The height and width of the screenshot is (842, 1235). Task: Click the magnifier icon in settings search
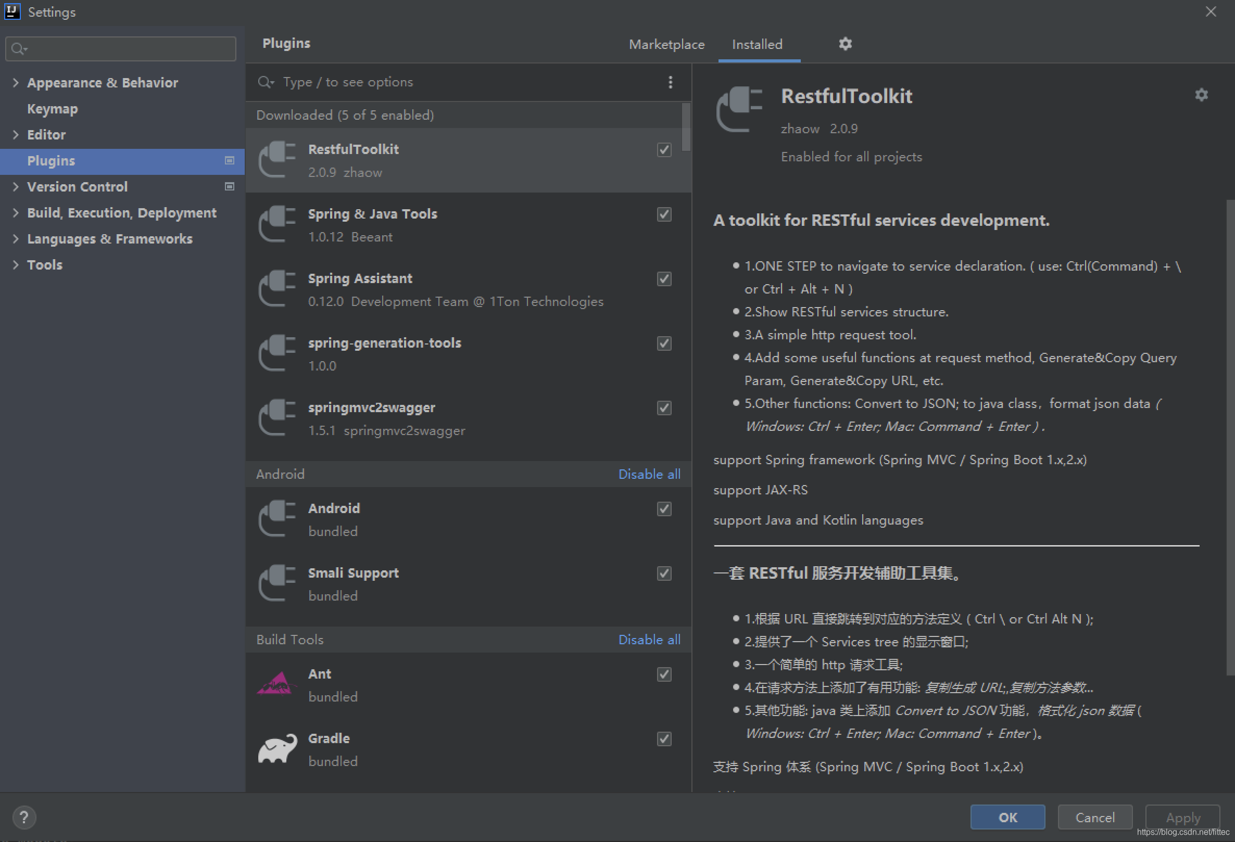point(19,49)
